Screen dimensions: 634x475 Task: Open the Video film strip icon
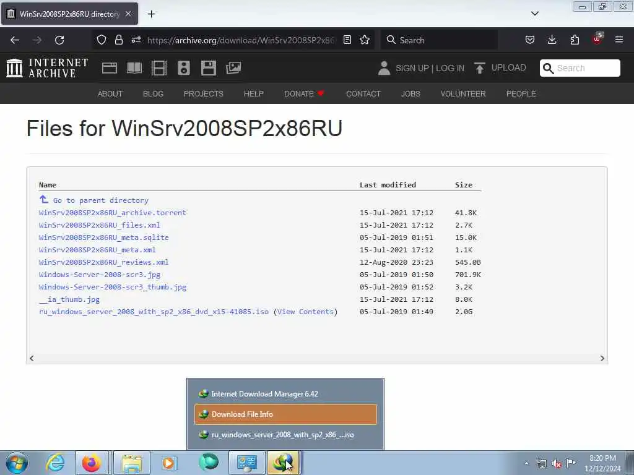159,68
